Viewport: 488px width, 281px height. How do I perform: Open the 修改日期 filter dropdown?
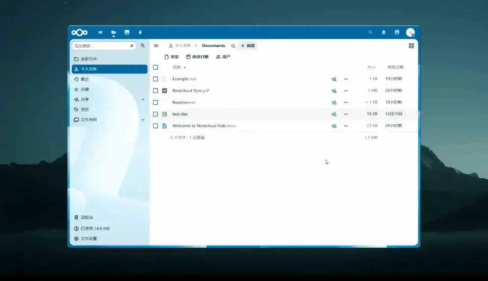point(197,57)
